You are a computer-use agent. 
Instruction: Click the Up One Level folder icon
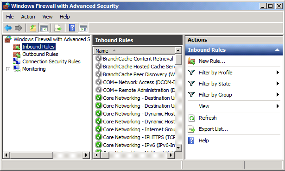pos(33,28)
